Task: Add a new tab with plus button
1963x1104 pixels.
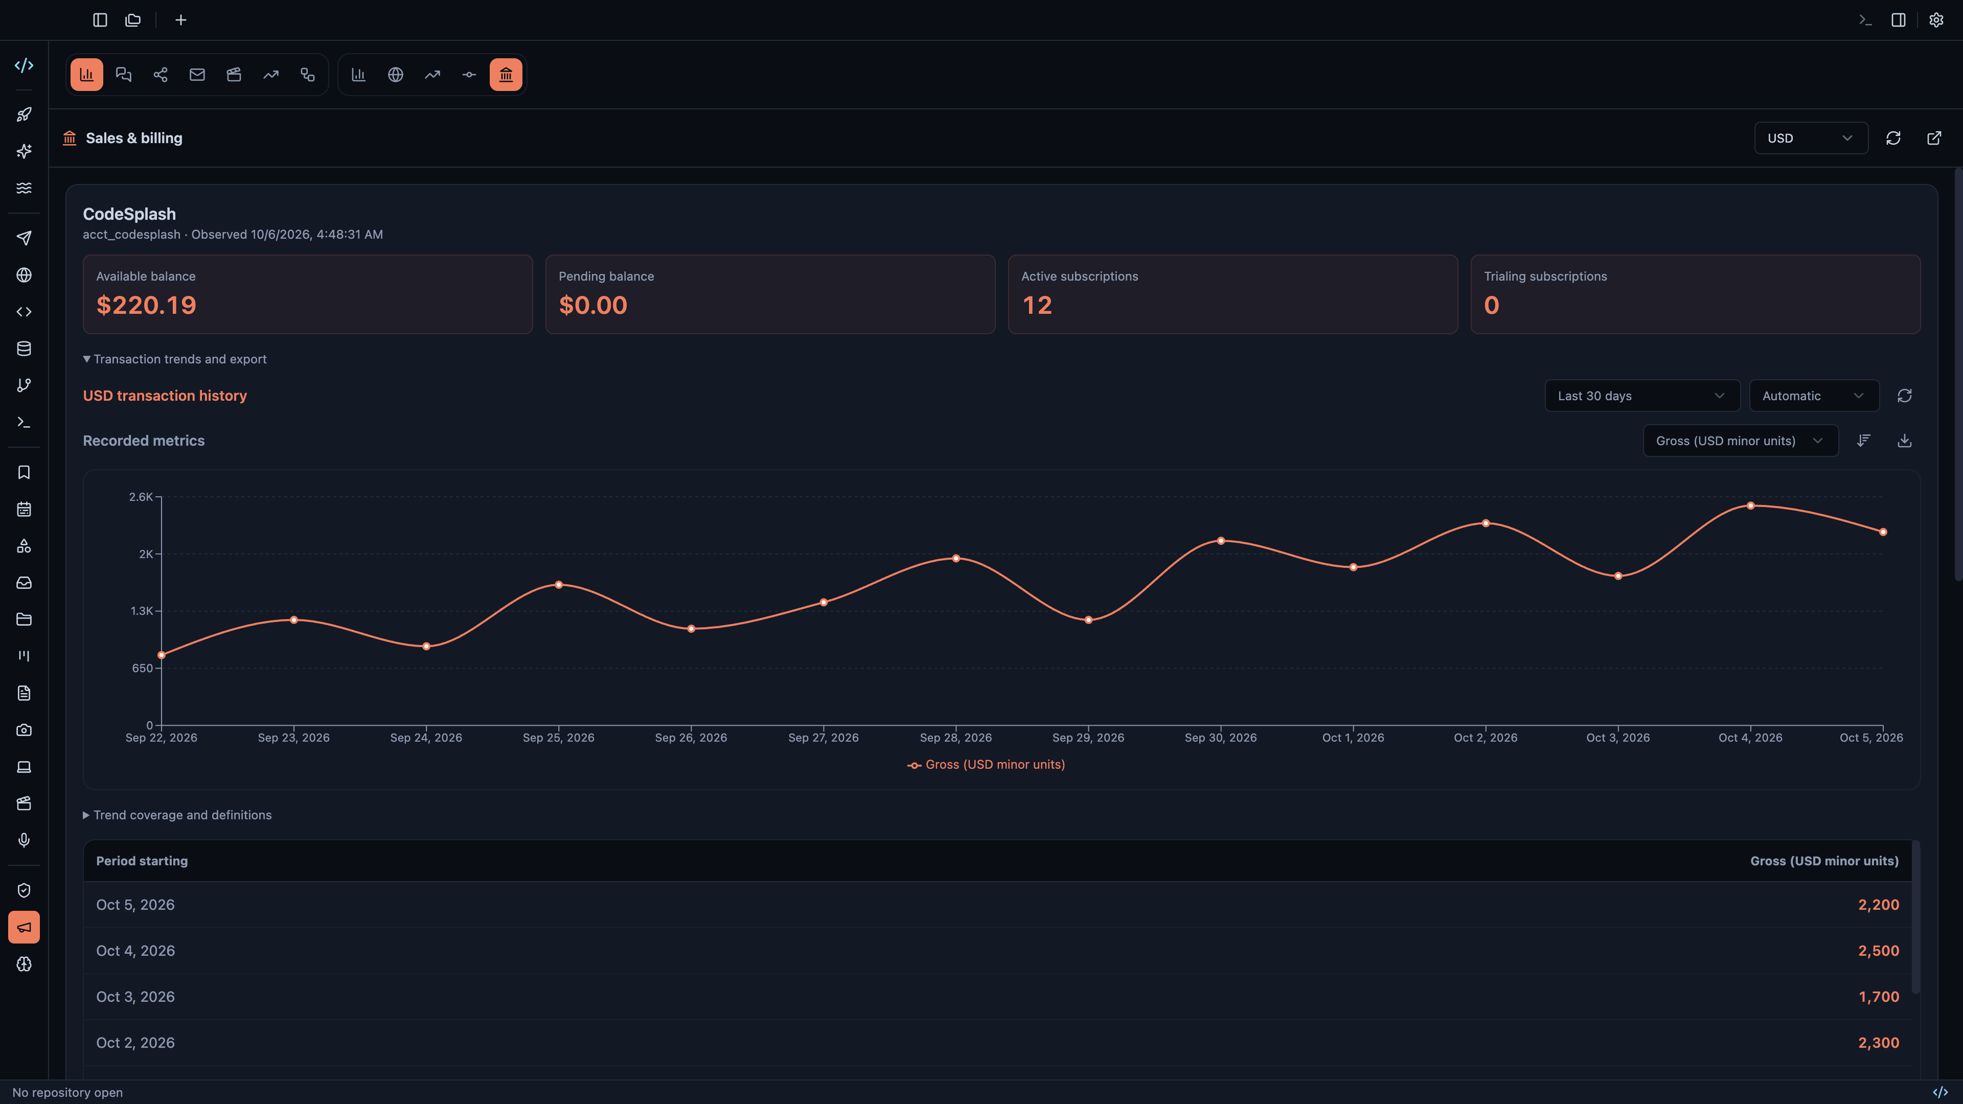Action: (180, 20)
